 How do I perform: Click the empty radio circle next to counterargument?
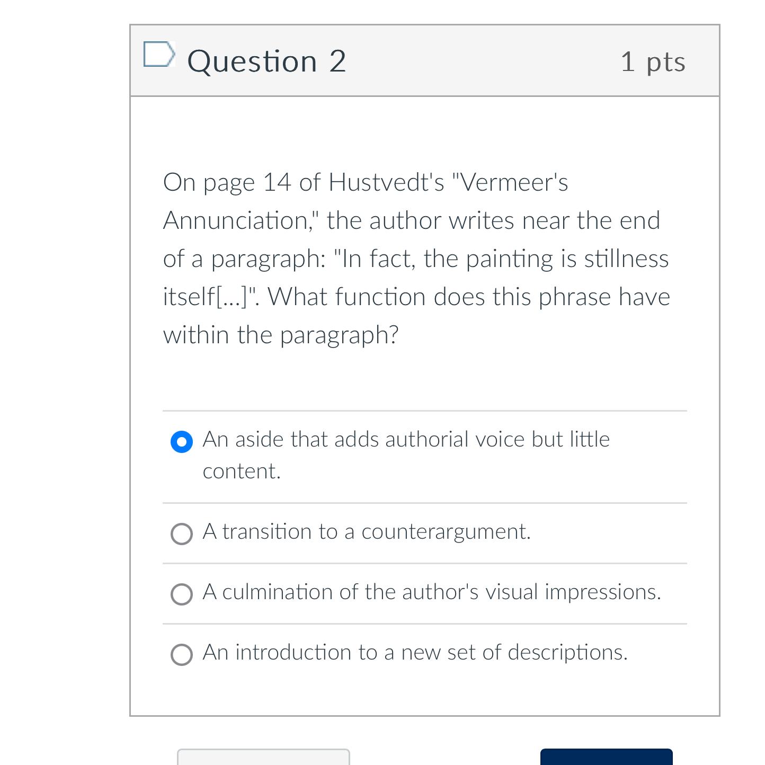[x=181, y=534]
